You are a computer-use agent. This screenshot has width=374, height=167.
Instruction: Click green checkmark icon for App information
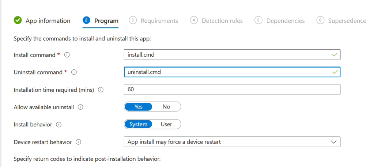18,20
